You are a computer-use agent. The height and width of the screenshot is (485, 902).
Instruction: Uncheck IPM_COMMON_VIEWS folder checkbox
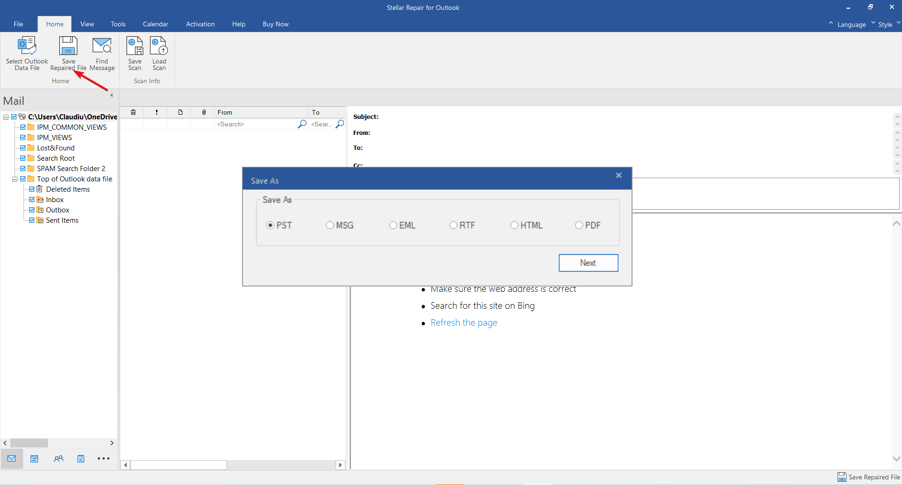tap(23, 127)
